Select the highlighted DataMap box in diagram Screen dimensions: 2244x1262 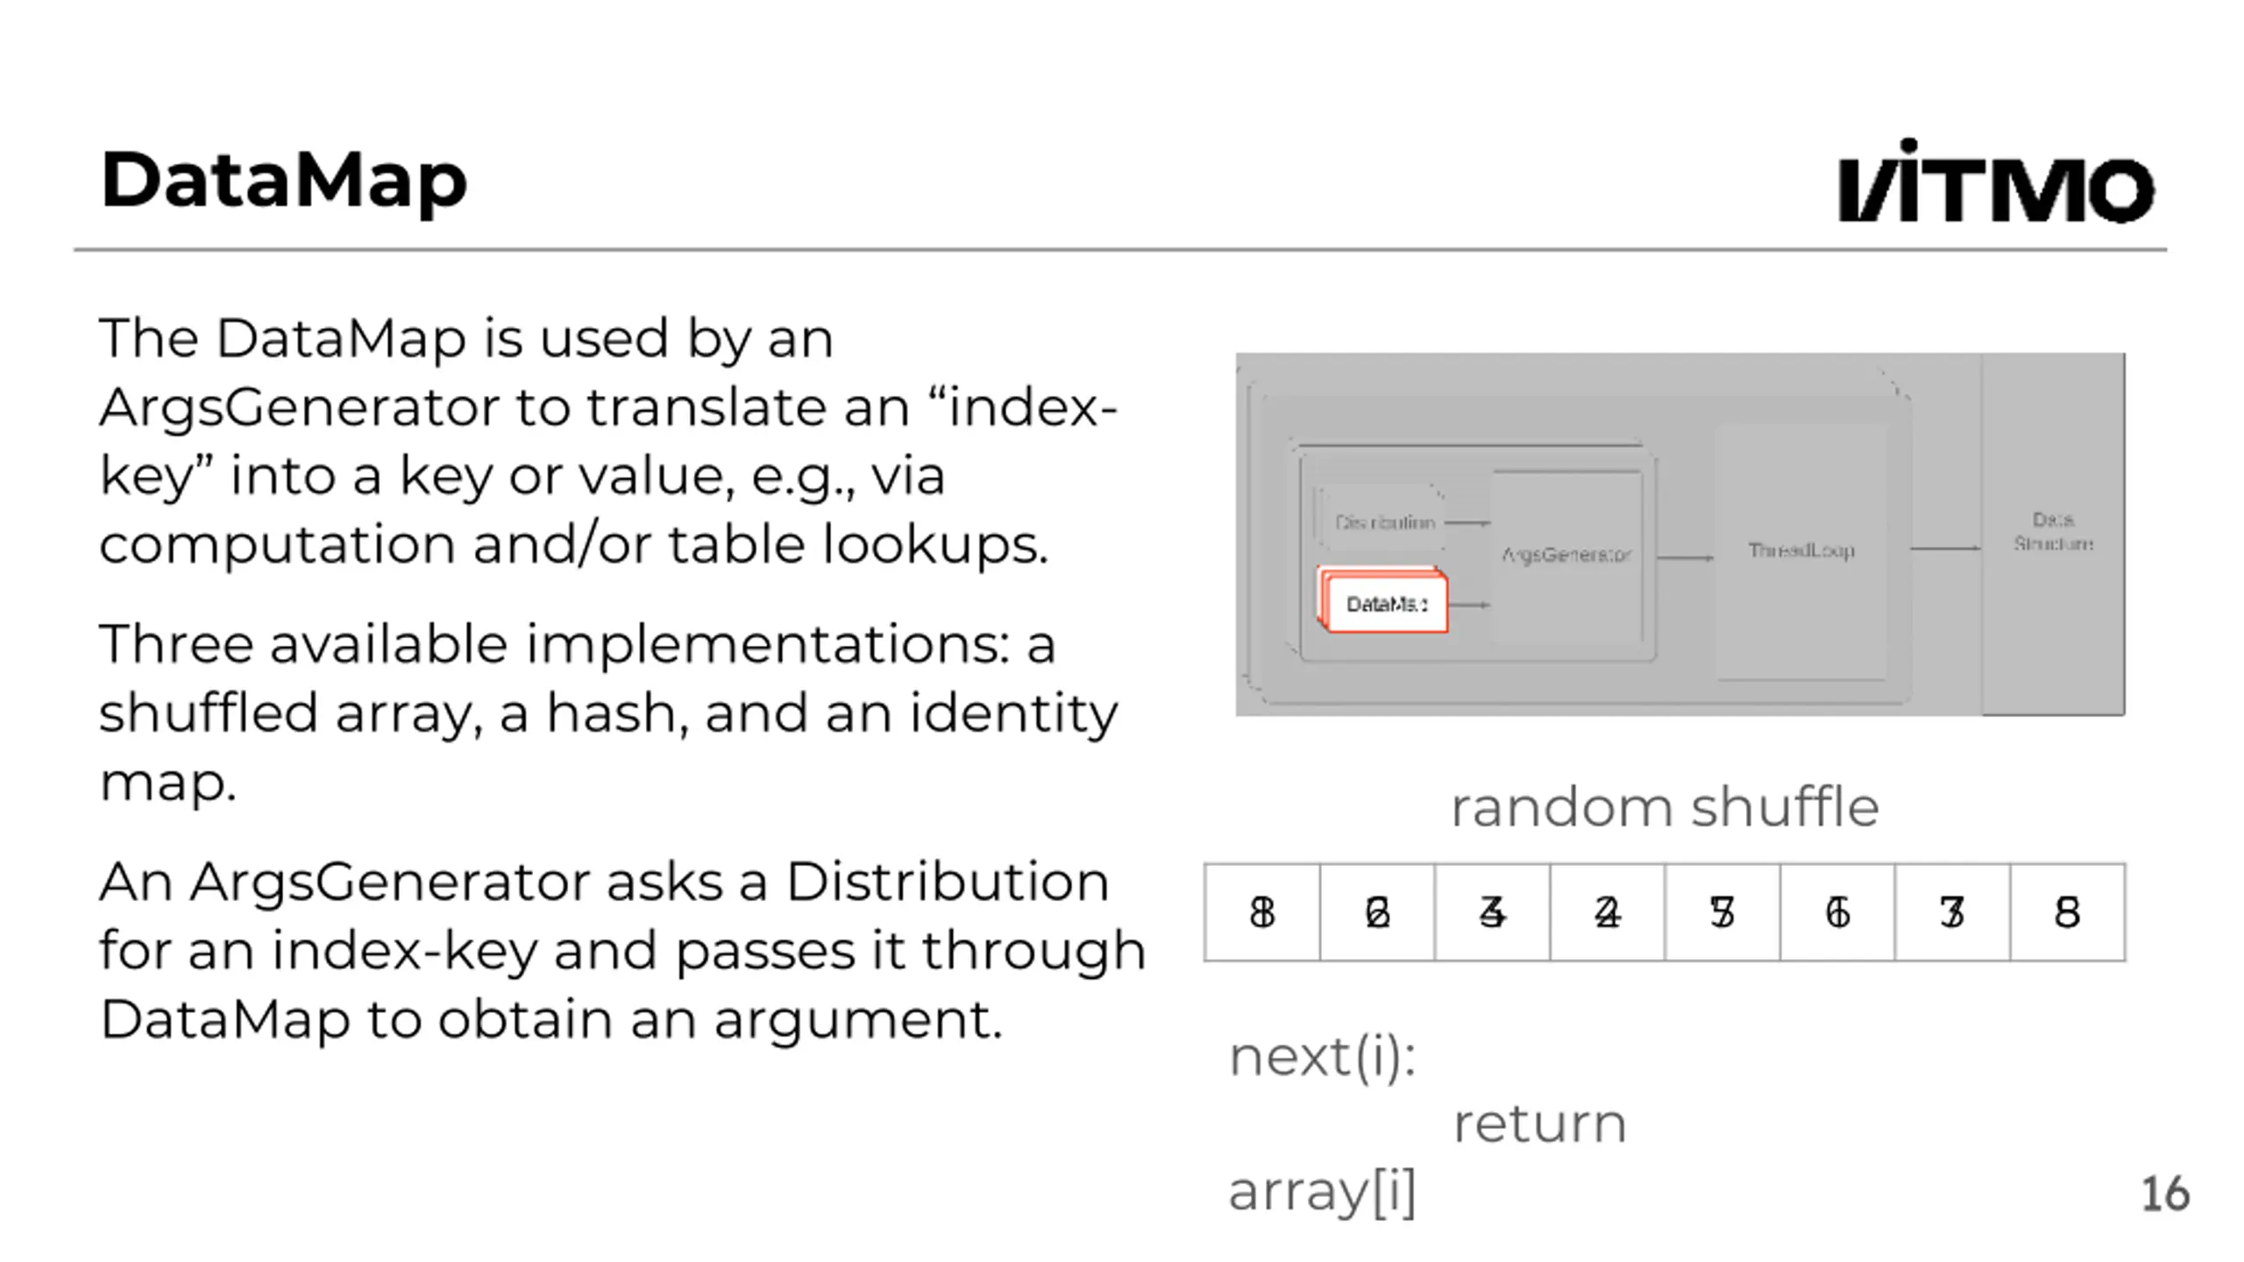click(1386, 604)
